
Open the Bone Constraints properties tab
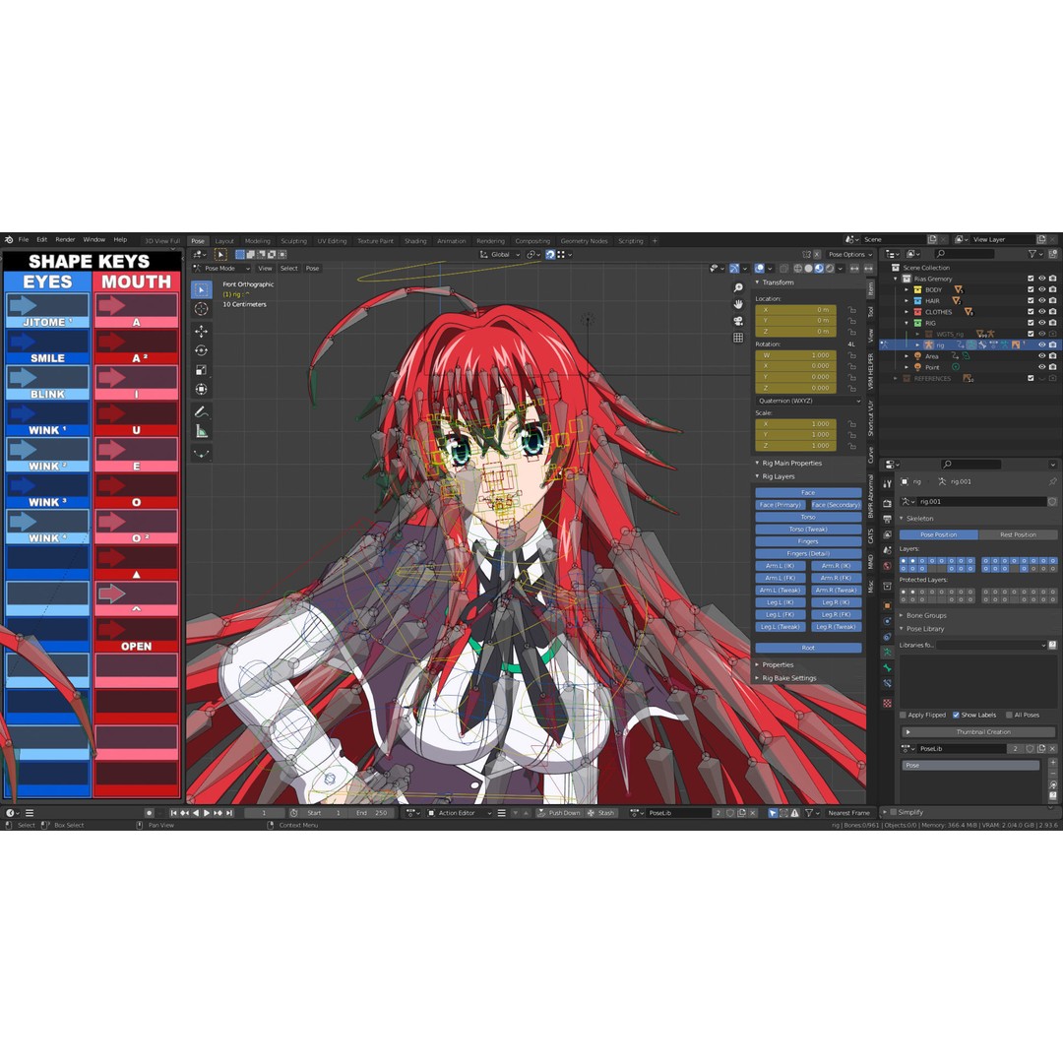coord(888,684)
